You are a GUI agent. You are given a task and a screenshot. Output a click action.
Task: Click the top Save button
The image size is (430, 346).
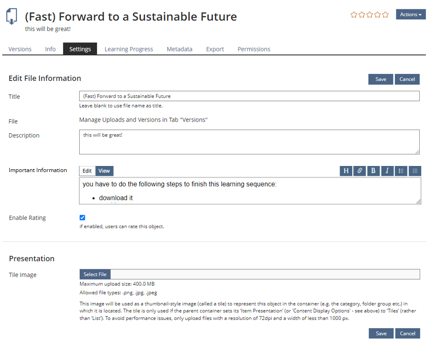click(381, 79)
